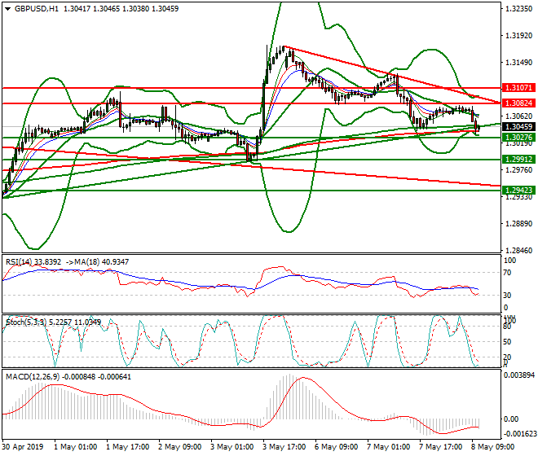This screenshot has height=456, width=538.
Task: Select the current price label 1.30459
Action: click(x=518, y=126)
